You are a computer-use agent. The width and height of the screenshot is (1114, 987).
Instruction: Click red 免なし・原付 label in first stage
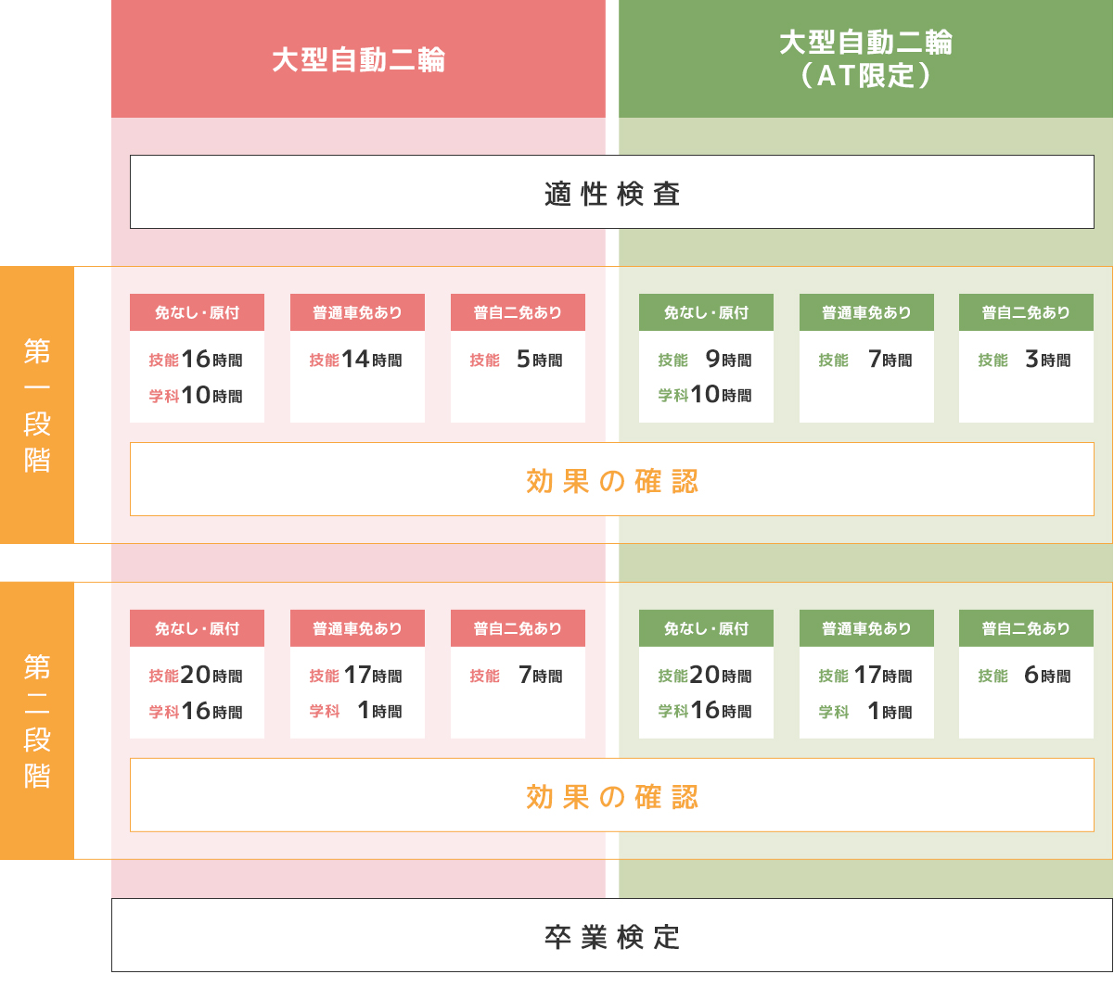point(197,312)
